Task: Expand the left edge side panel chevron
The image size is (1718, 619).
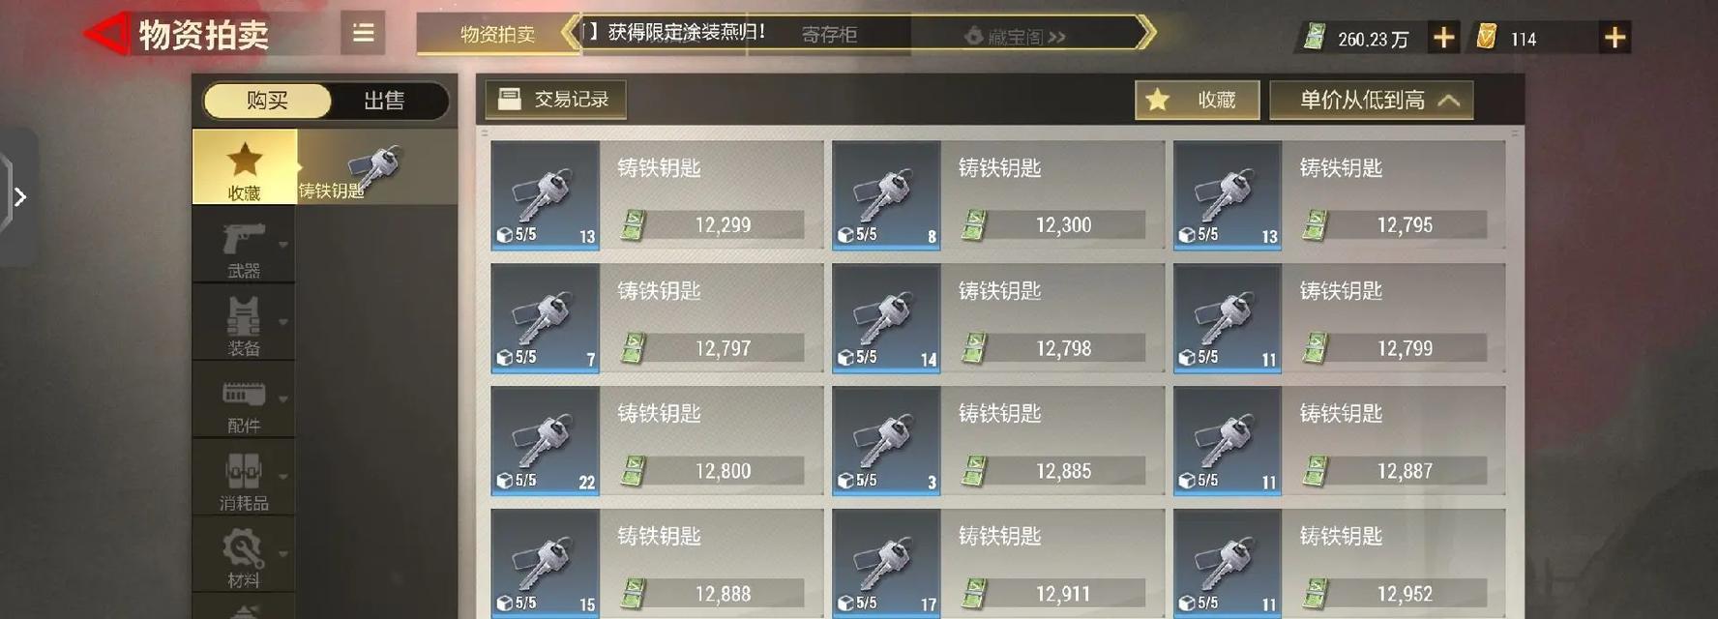Action: tap(18, 197)
